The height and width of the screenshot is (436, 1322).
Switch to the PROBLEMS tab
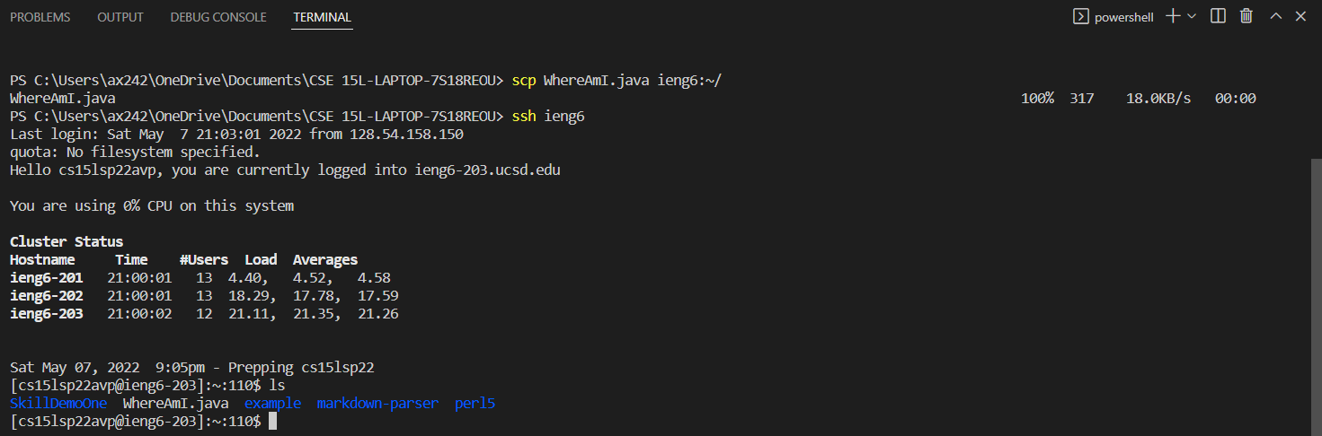click(x=40, y=17)
